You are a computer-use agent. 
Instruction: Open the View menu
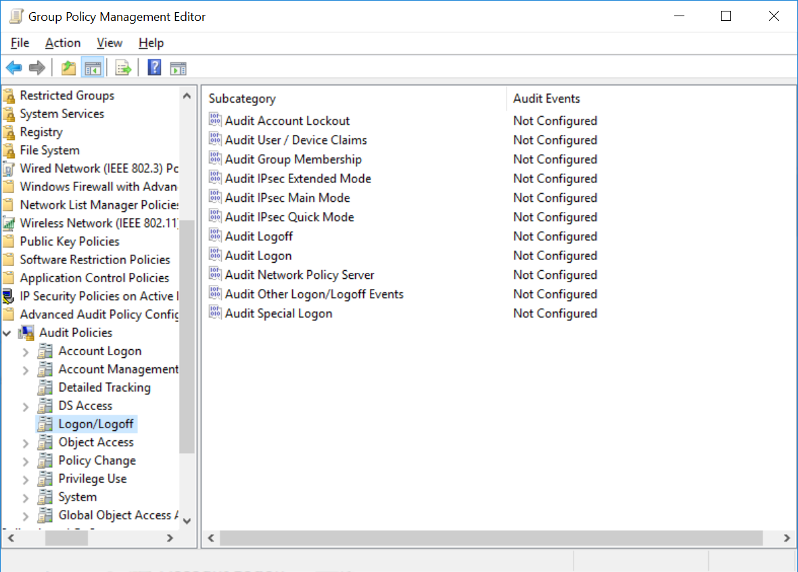(109, 43)
